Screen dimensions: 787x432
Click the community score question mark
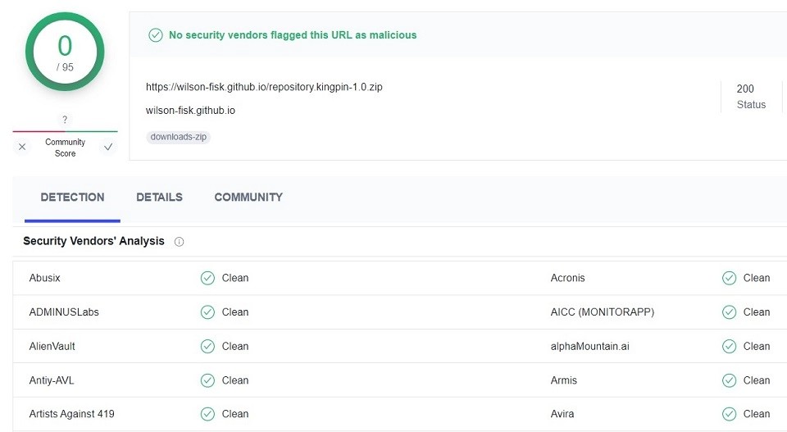point(65,120)
